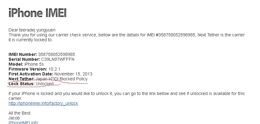Click the Serial Number bold label
Screen dimensions: 260x124
pos(24,59)
